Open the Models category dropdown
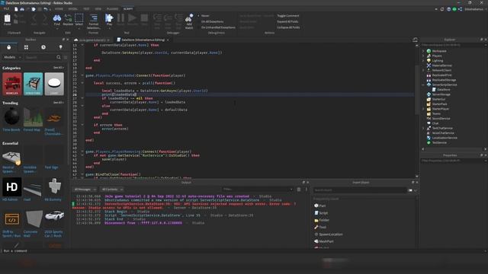Viewport: 488px width, 274px height. click(12, 58)
